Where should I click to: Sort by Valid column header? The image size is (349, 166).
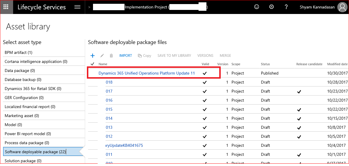click(205, 64)
